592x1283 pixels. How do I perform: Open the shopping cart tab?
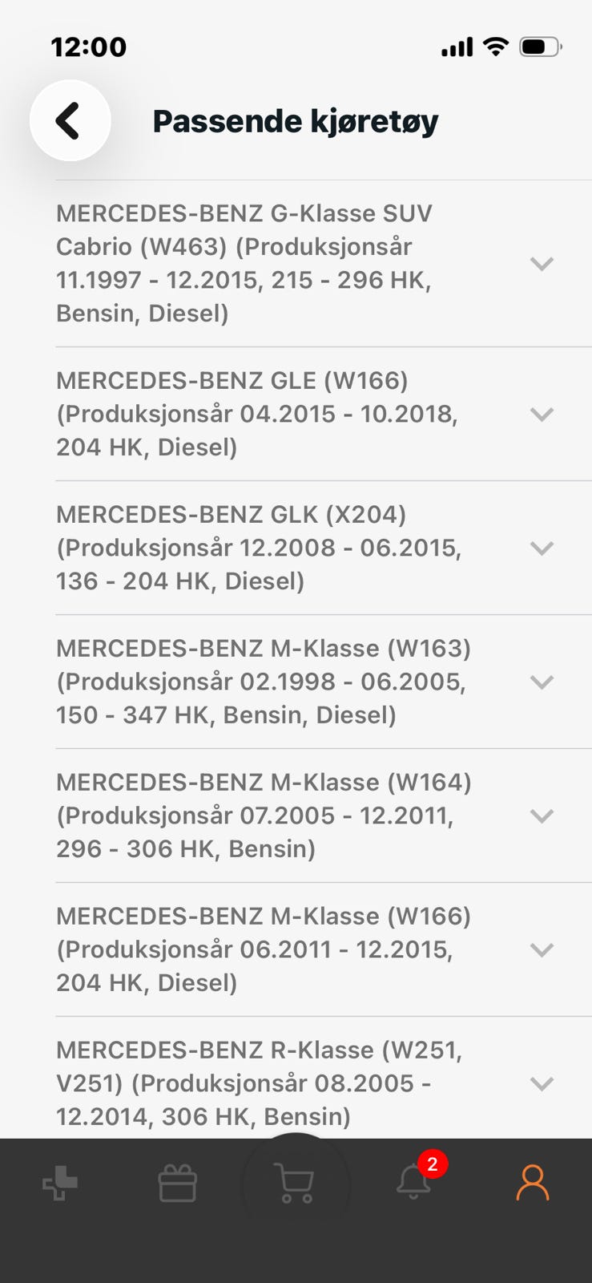coord(295,1183)
